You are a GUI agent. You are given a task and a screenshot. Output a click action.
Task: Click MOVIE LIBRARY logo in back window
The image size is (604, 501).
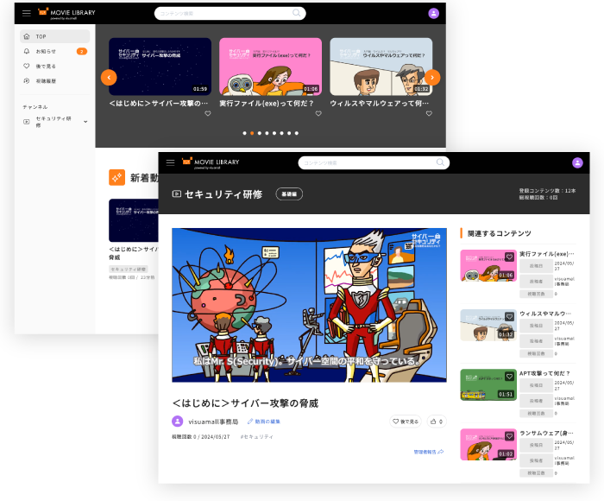[66, 13]
